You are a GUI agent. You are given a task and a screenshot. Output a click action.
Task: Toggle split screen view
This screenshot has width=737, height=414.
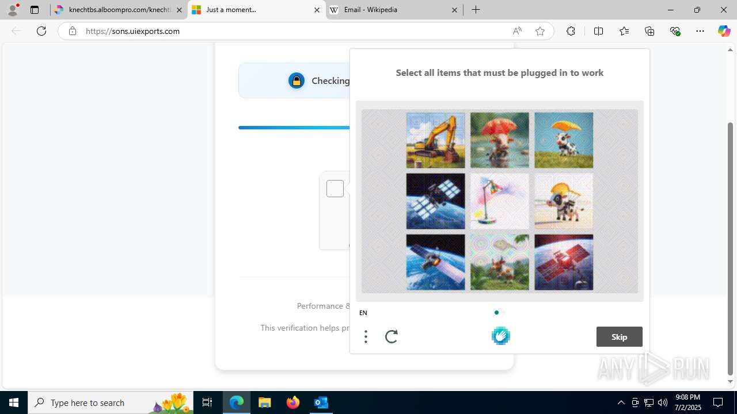pyautogui.click(x=598, y=31)
